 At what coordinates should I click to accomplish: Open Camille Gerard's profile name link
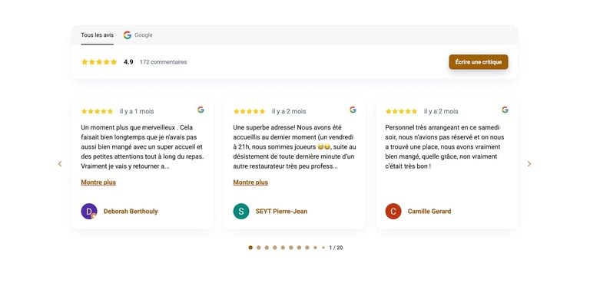tap(429, 211)
